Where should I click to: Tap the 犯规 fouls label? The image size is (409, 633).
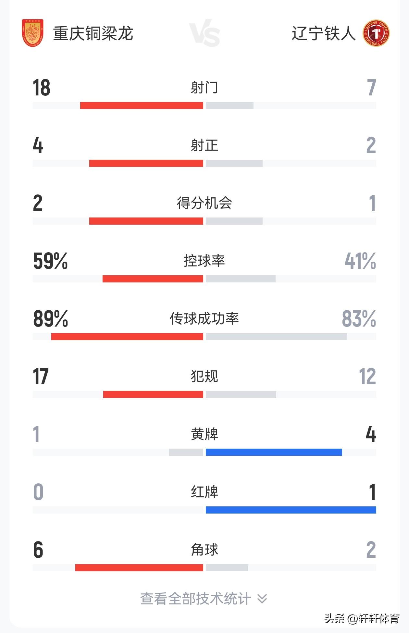(x=204, y=376)
